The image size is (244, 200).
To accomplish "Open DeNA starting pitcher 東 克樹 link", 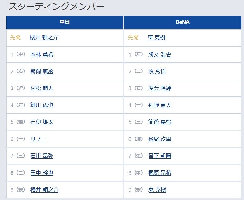I will pos(156,38).
